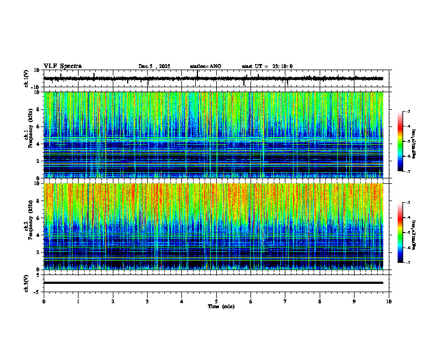Screen dimensions: 438x338
Task: Click the '2' tick on the time axis
Action: point(113,302)
